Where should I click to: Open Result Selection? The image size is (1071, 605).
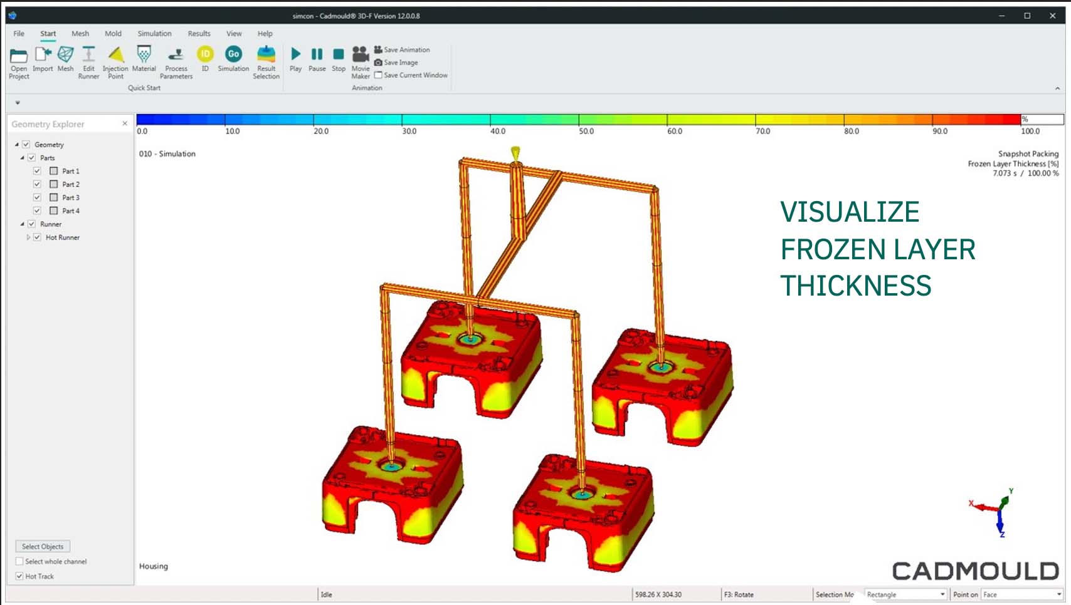point(266,54)
